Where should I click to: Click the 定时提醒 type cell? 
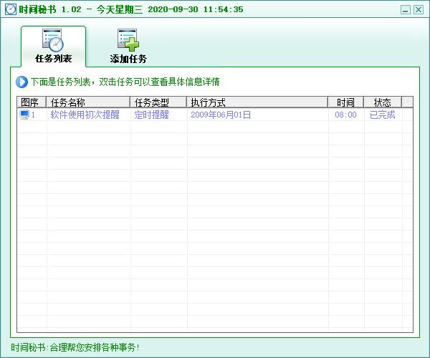click(151, 115)
